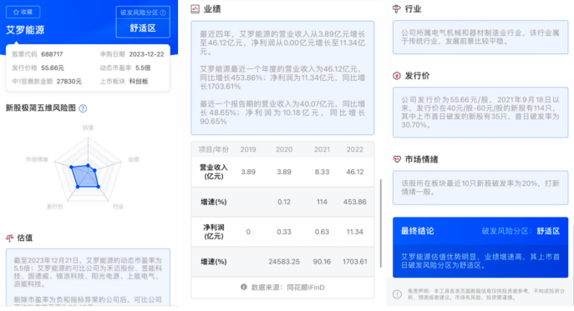Click the 最终结论 banner heading
574x311 pixels.
(417, 231)
